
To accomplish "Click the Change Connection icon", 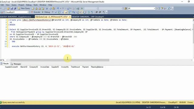I will point(2,12).
